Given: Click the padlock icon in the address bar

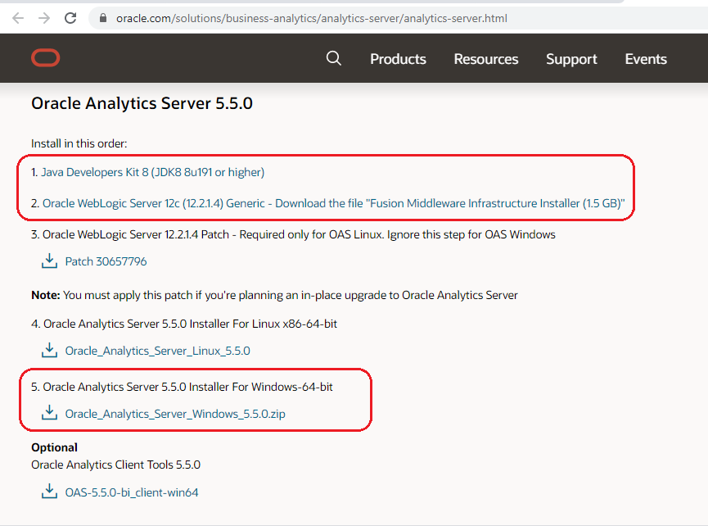Looking at the screenshot, I should 101,16.
